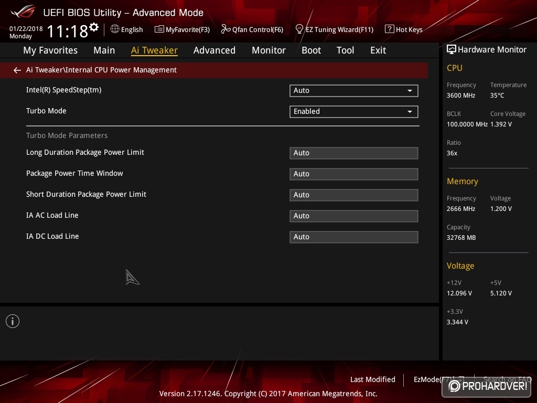Click the SpeedStep dropdown arrow
The image size is (537, 403).
(x=410, y=91)
